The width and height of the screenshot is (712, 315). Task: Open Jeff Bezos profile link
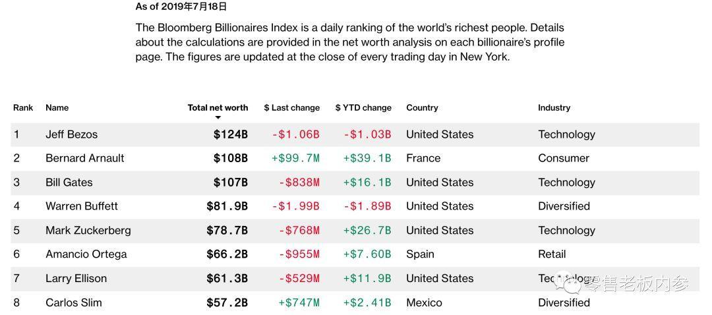71,134
